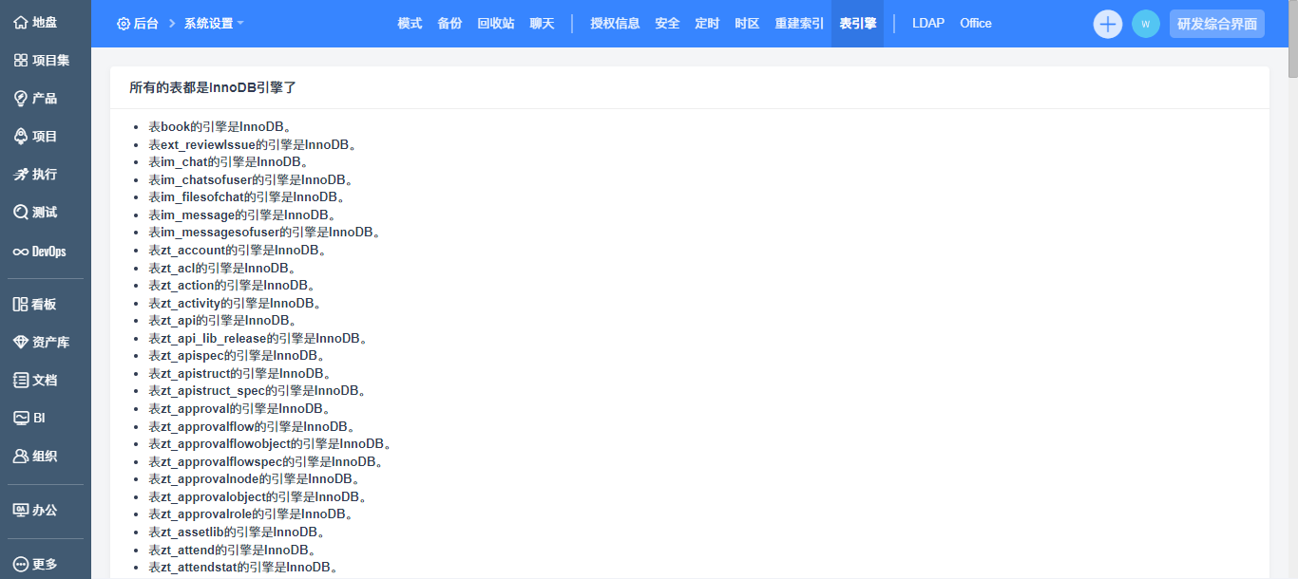Click the row for zt_approvalobject
The width and height of the screenshot is (1298, 579).
pyautogui.click(x=258, y=496)
